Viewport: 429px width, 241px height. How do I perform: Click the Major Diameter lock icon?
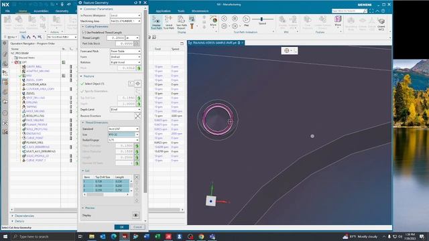click(x=137, y=146)
